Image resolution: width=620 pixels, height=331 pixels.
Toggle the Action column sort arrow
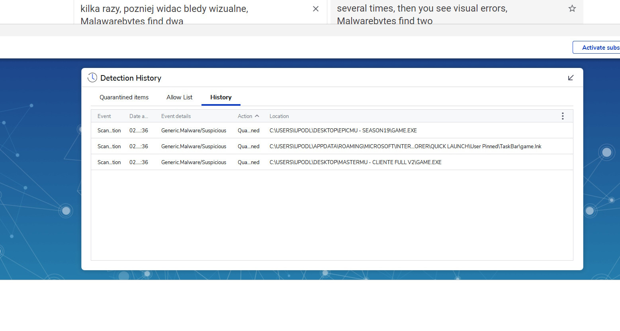click(257, 116)
